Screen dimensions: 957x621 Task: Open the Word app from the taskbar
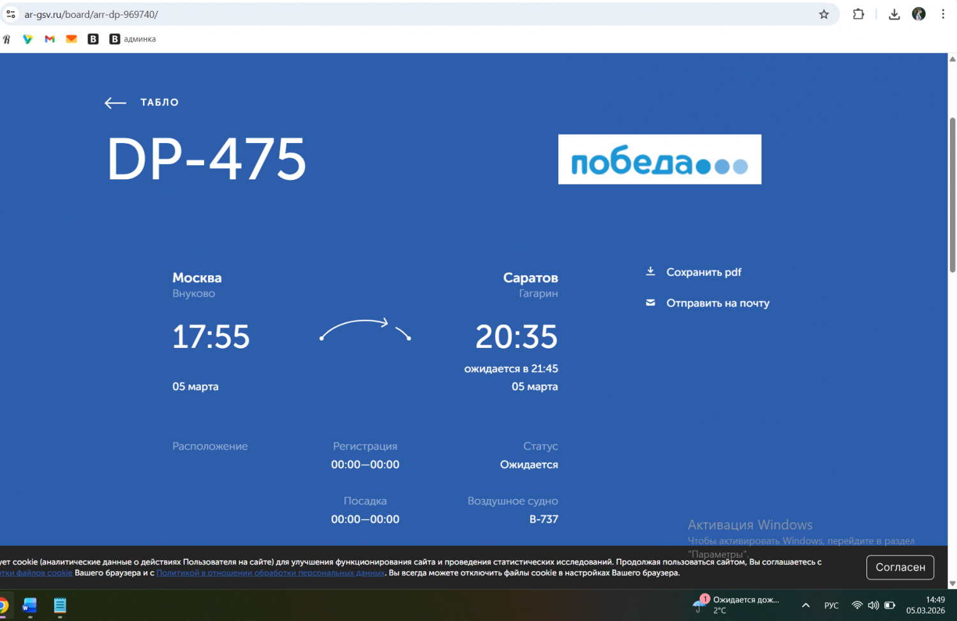(x=30, y=605)
